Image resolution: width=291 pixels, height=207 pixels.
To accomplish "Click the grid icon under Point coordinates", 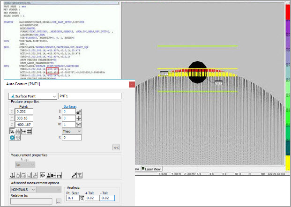I will [x=29, y=132].
